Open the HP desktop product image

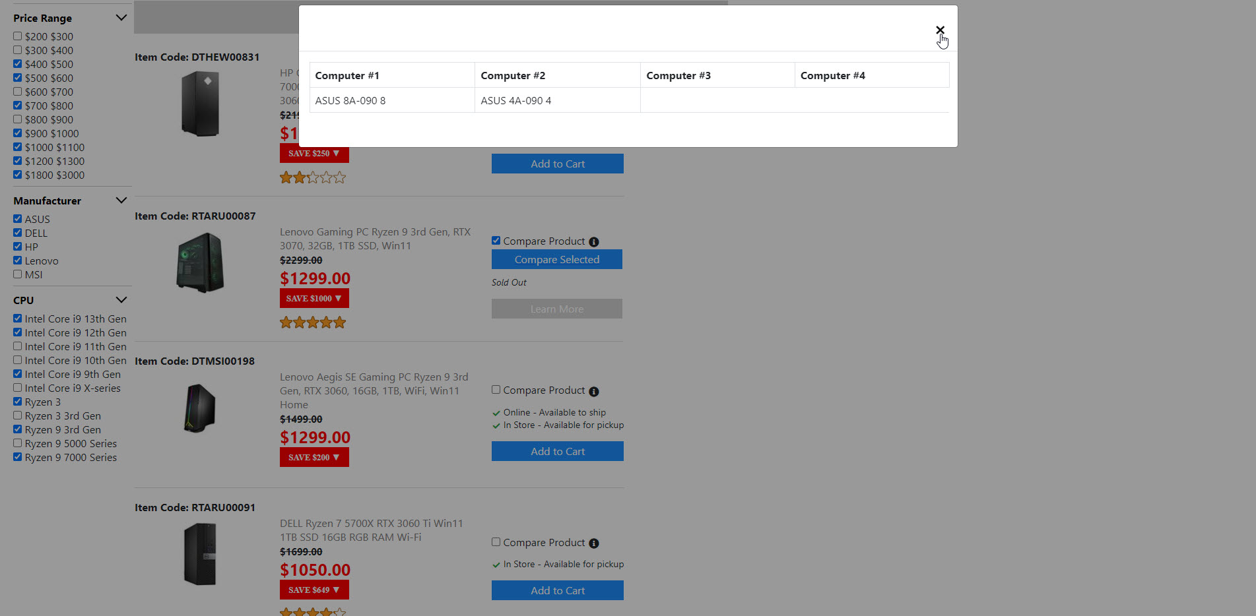tap(200, 104)
